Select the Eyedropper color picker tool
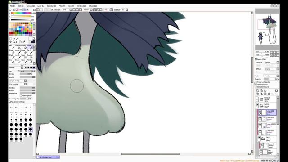 click(x=24, y=42)
